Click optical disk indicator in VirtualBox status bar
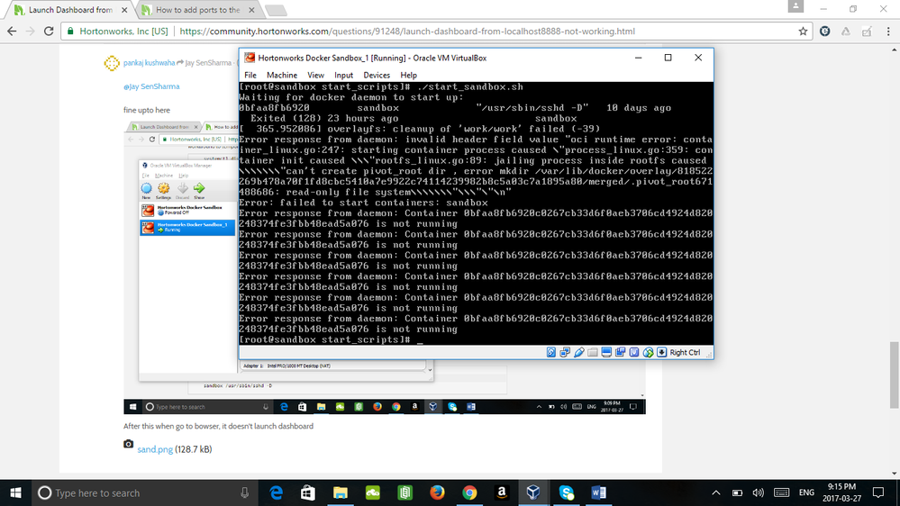Screen dimensions: 900x506 tap(551, 352)
